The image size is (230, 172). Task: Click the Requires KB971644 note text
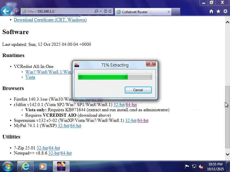(97, 110)
